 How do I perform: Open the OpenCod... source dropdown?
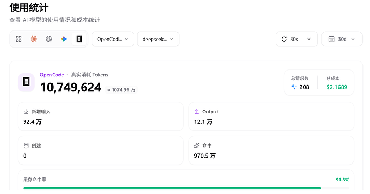click(113, 39)
